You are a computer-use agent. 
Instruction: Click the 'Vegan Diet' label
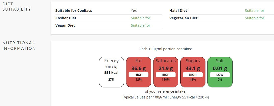[65, 25]
